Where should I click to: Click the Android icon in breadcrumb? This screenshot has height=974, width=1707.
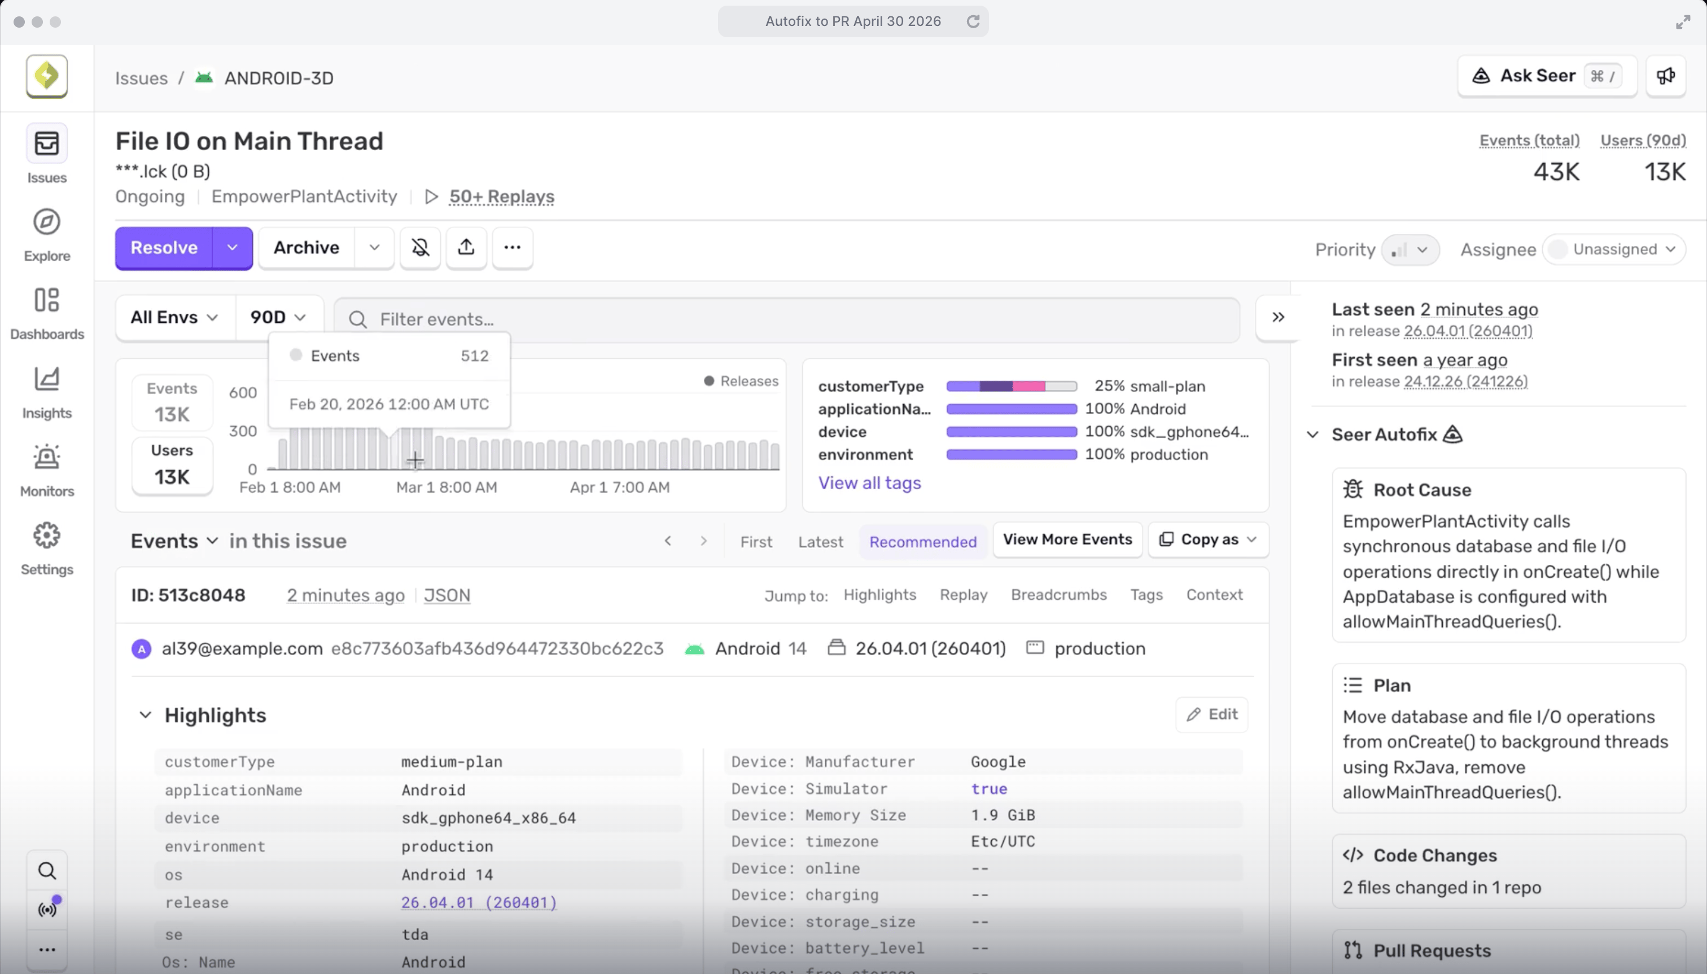[x=204, y=78]
